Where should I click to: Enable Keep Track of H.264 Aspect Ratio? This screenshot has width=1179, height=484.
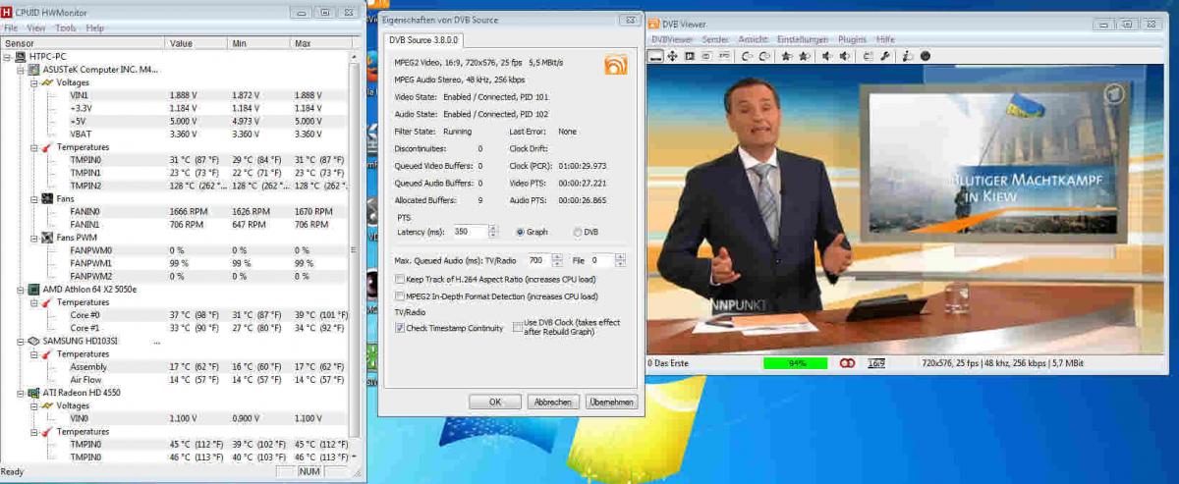click(399, 280)
